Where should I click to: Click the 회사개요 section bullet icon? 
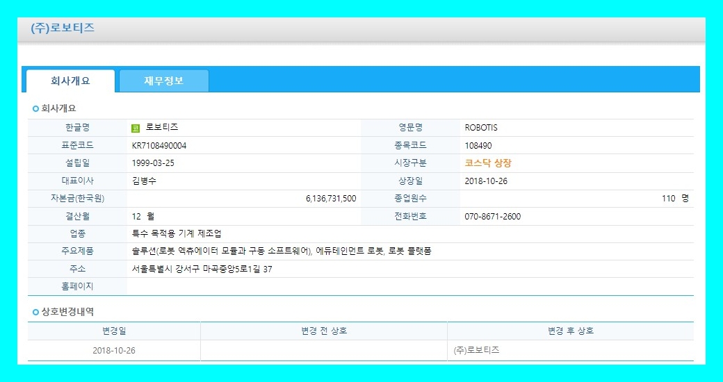[35, 109]
